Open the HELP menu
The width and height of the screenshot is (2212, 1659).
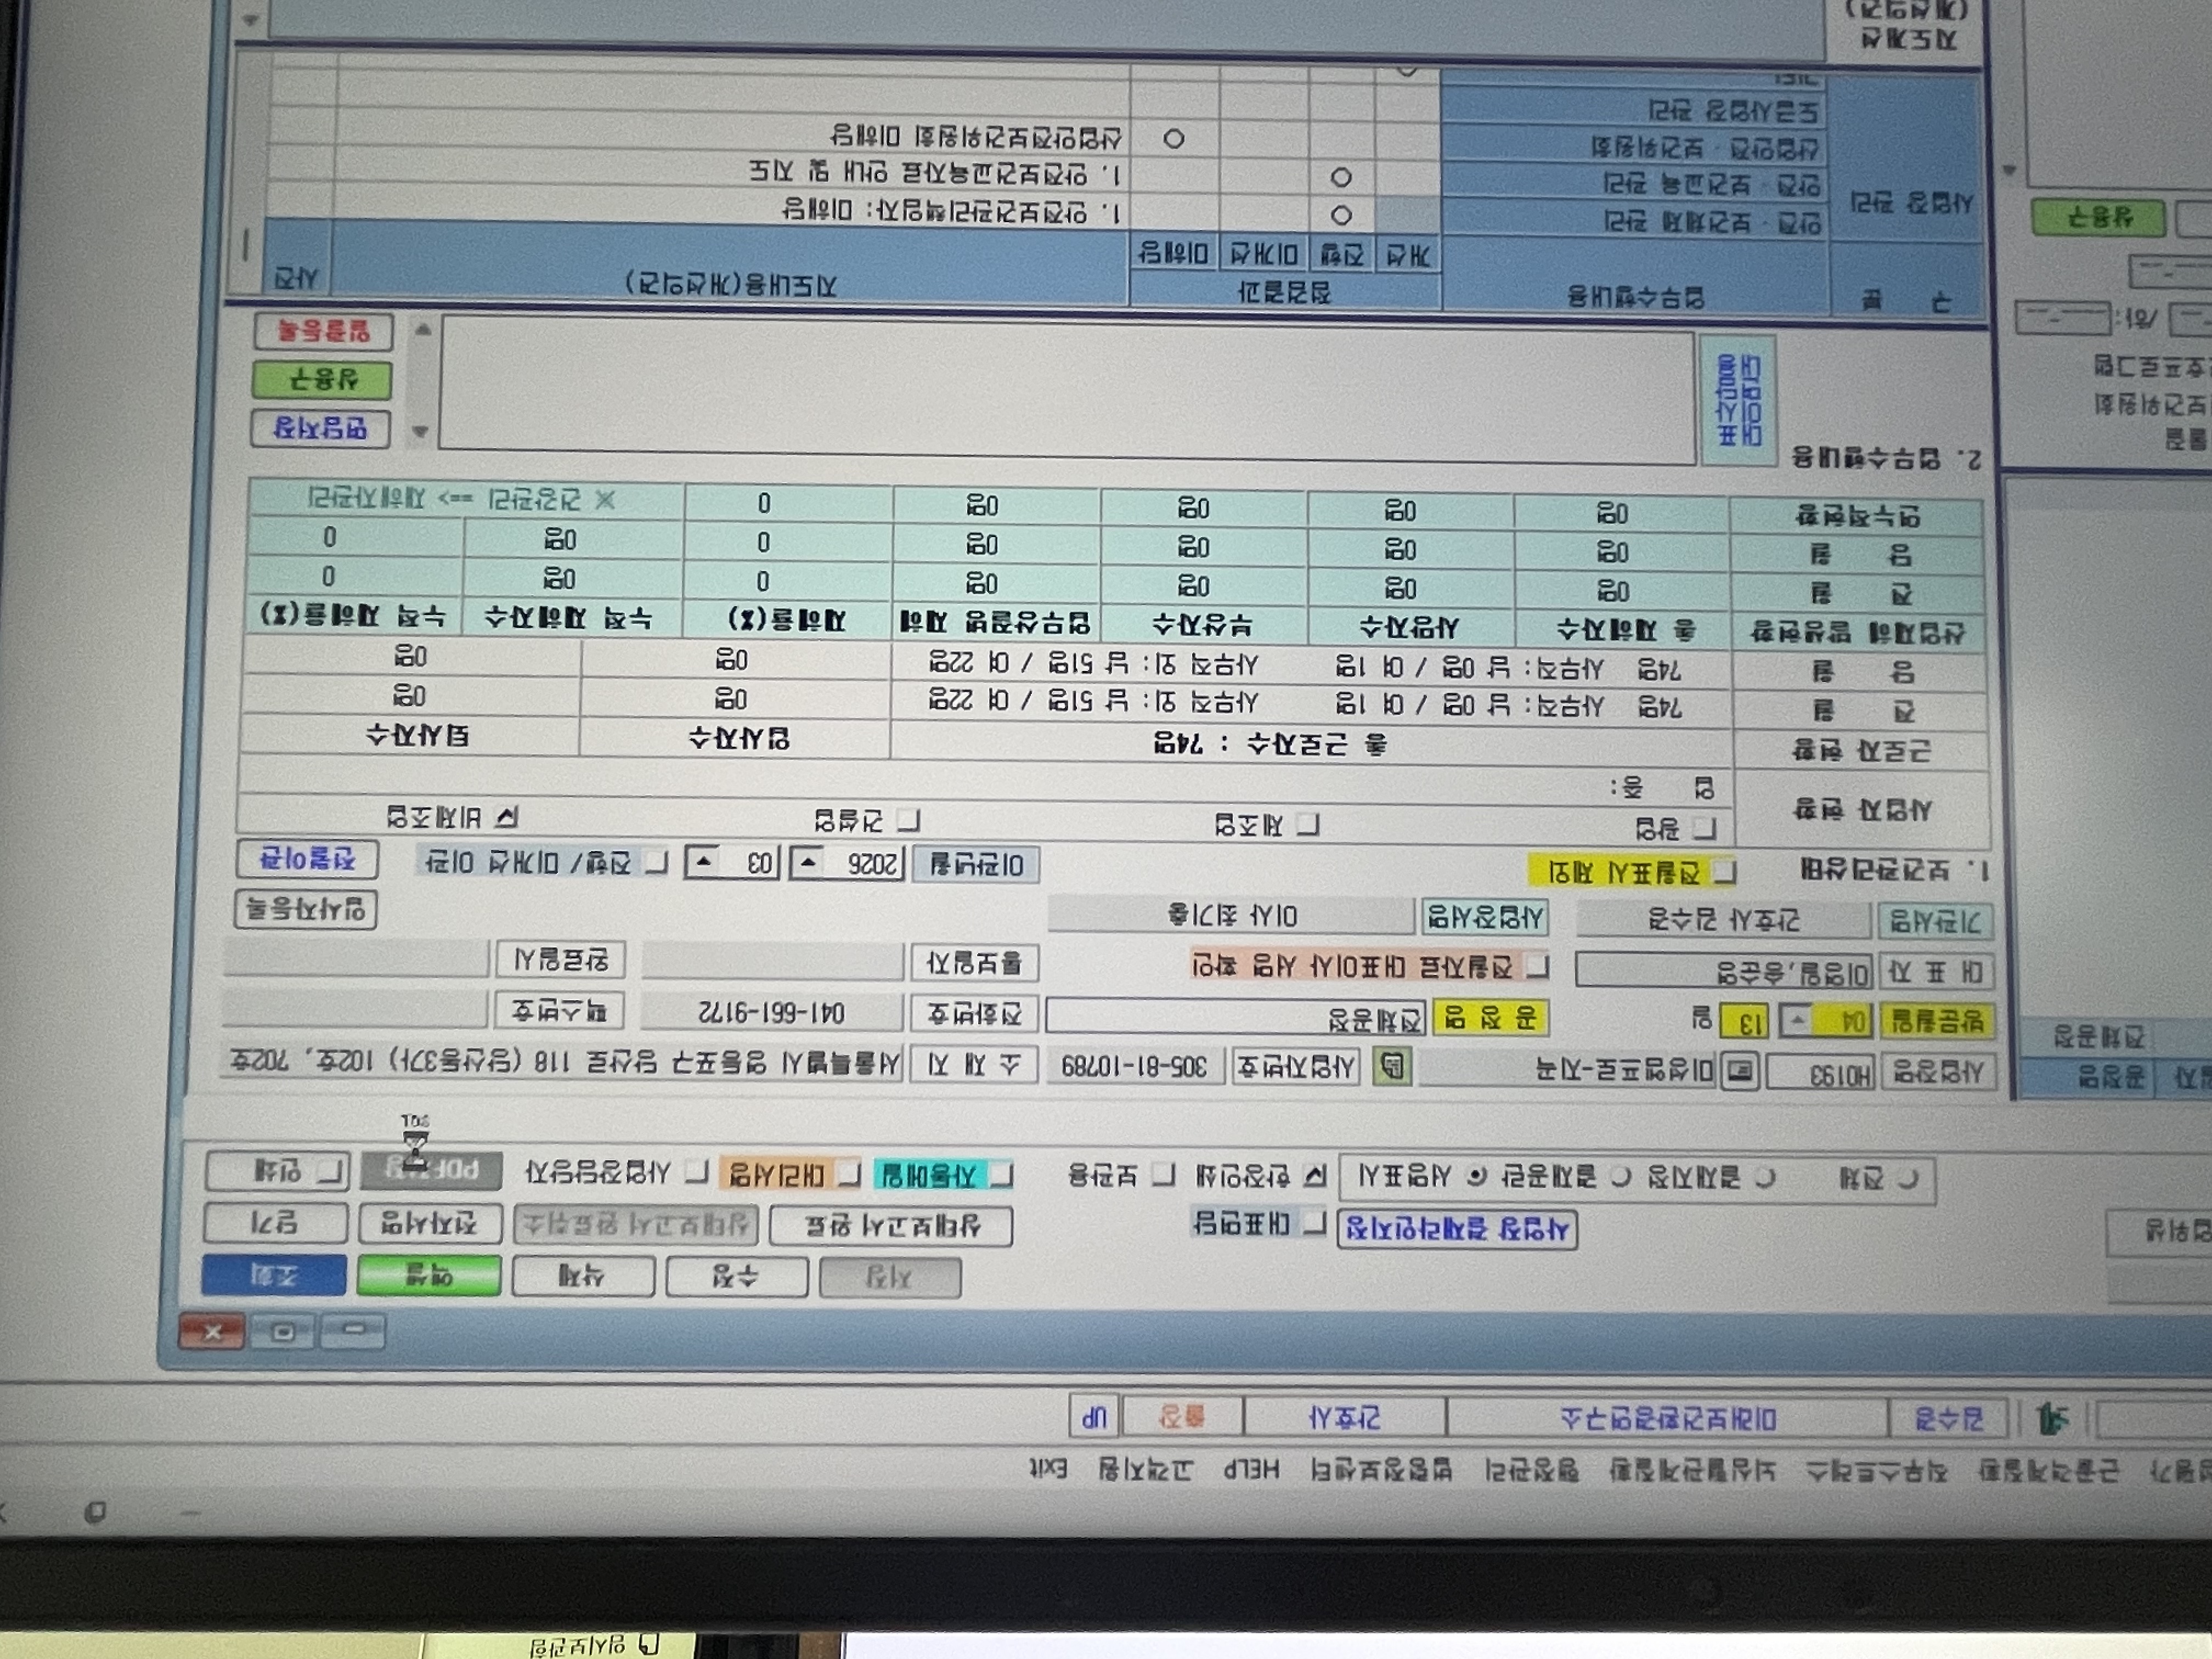pos(1251,1469)
